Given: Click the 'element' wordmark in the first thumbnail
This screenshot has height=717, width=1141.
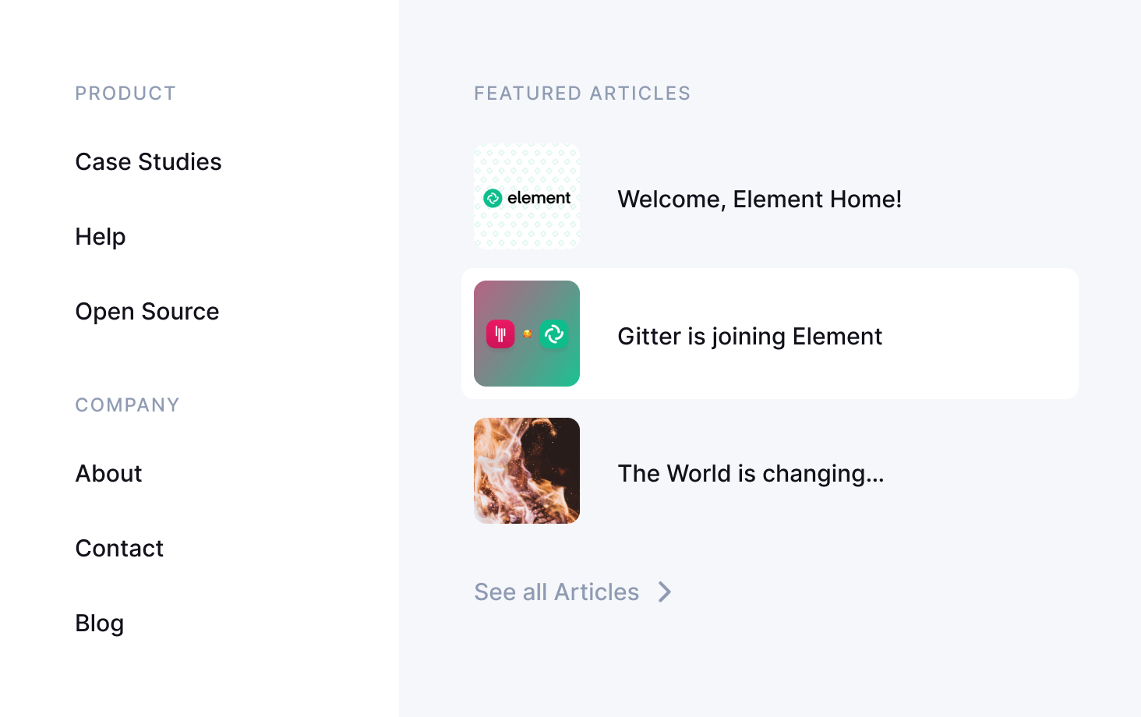Looking at the screenshot, I should coord(539,198).
